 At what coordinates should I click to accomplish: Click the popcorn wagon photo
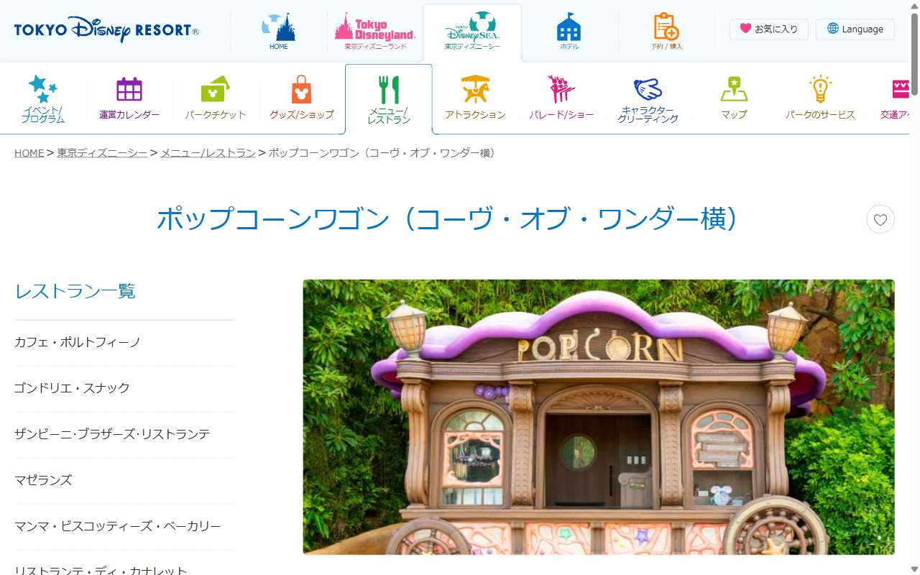[599, 417]
